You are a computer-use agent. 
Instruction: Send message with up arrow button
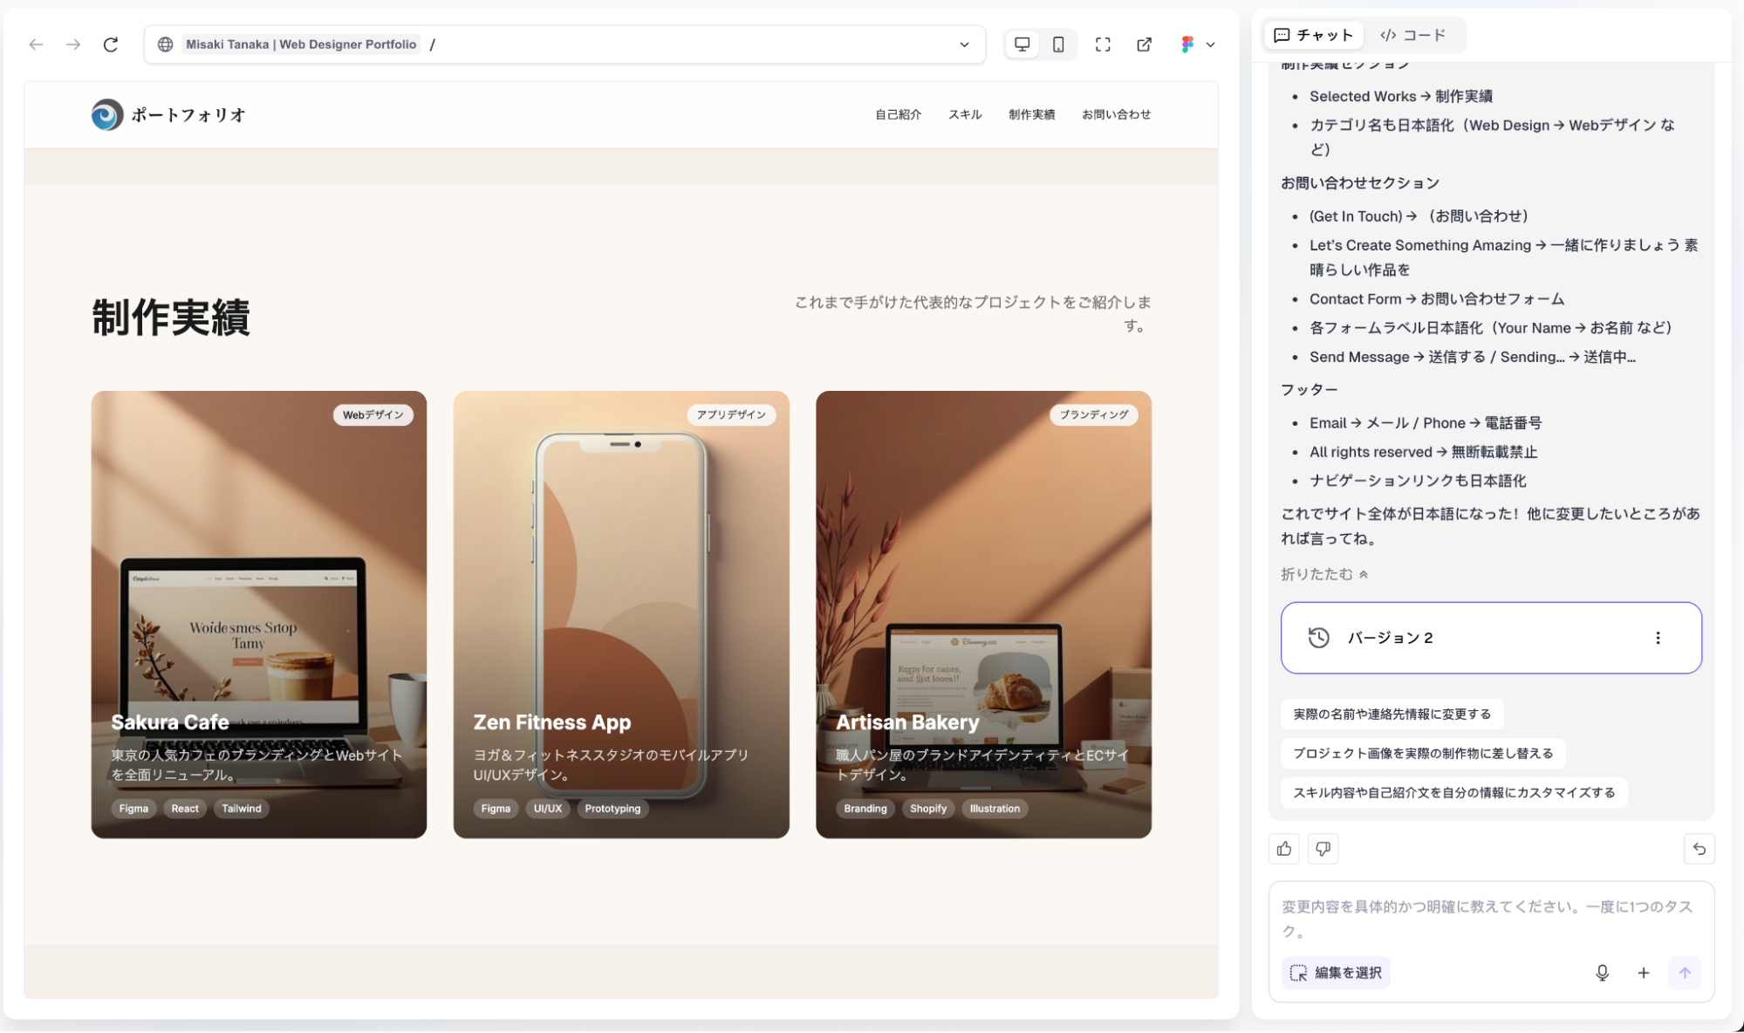1684,973
